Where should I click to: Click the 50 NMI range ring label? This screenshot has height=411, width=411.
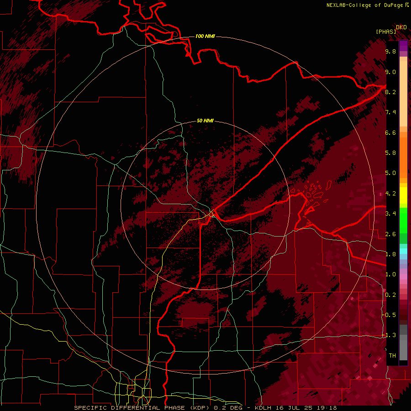205,121
